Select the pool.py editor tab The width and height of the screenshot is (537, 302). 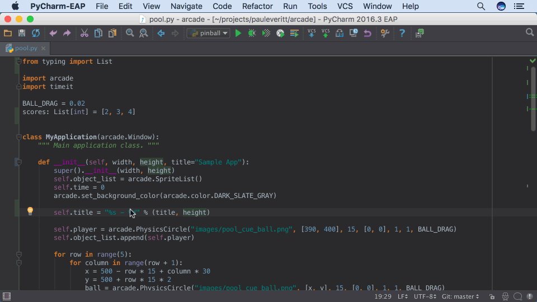point(26,48)
